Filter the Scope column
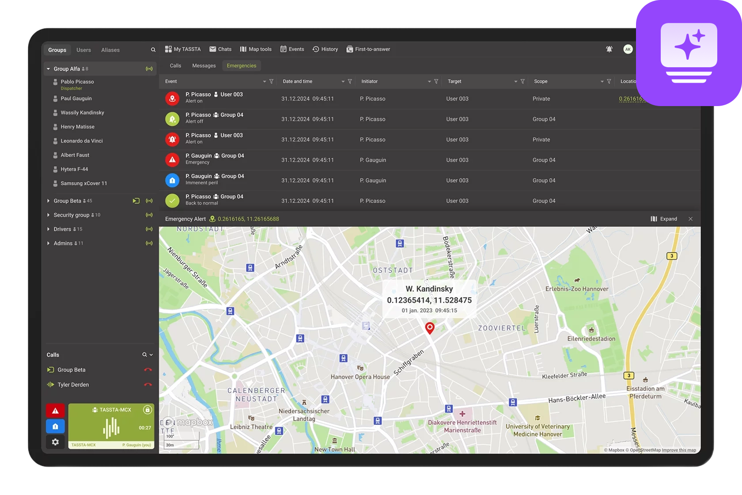The width and height of the screenshot is (742, 495). [609, 81]
